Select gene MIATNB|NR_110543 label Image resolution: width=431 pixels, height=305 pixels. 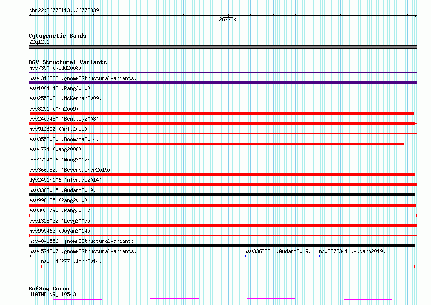click(52, 294)
